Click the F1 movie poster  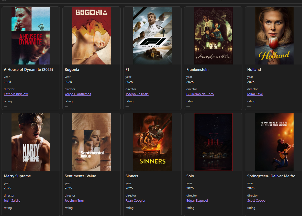point(152,36)
